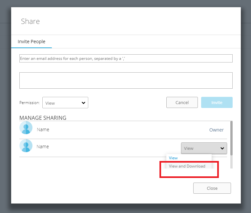
Task: Click the gray backdrop outside the dialog
Action: [x=5, y=98]
